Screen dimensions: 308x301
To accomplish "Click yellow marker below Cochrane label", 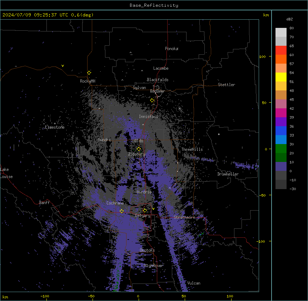I will tap(121, 211).
